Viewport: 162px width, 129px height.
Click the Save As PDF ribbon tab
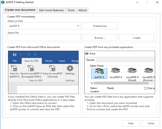(32, 61)
